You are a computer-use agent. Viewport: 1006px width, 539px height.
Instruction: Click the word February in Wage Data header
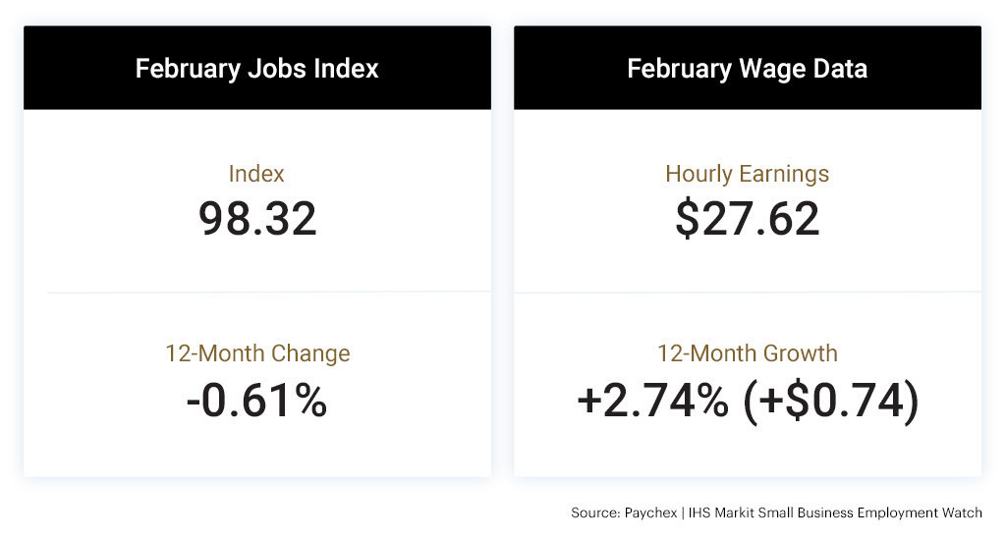tap(680, 70)
